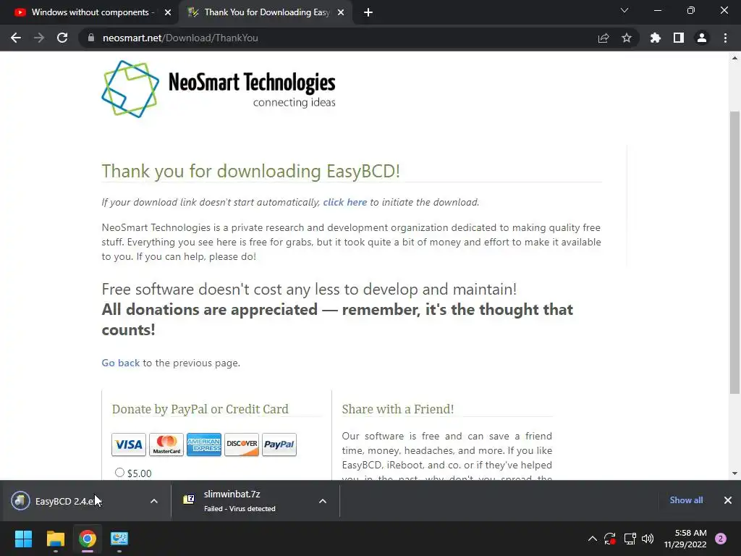Open the Windows Start menu

[23, 539]
